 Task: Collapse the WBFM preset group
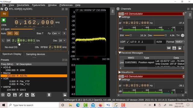[2, 87]
